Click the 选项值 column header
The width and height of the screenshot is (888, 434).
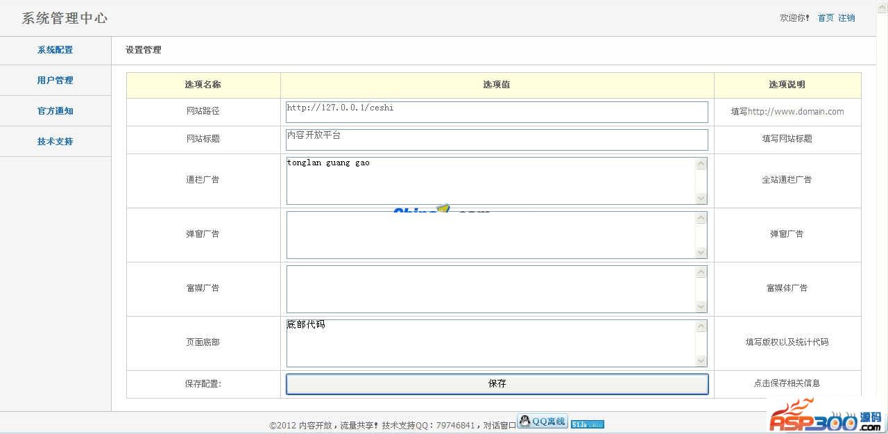pyautogui.click(x=497, y=85)
